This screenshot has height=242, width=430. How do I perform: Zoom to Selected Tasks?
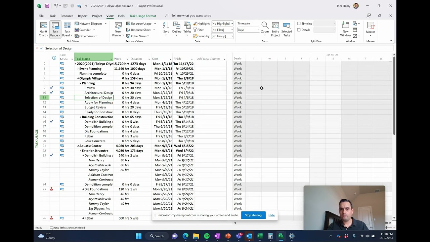pos(287,30)
